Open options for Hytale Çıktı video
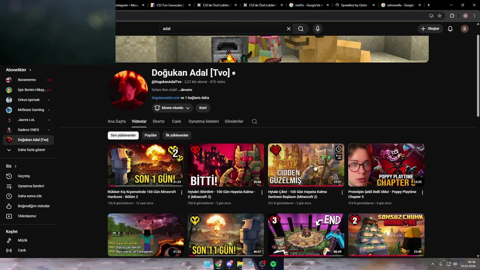 click(x=342, y=192)
